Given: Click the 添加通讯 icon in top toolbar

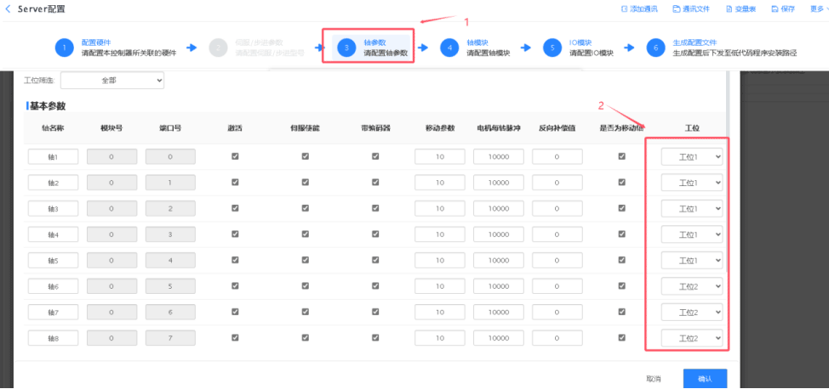Looking at the screenshot, I should point(626,8).
